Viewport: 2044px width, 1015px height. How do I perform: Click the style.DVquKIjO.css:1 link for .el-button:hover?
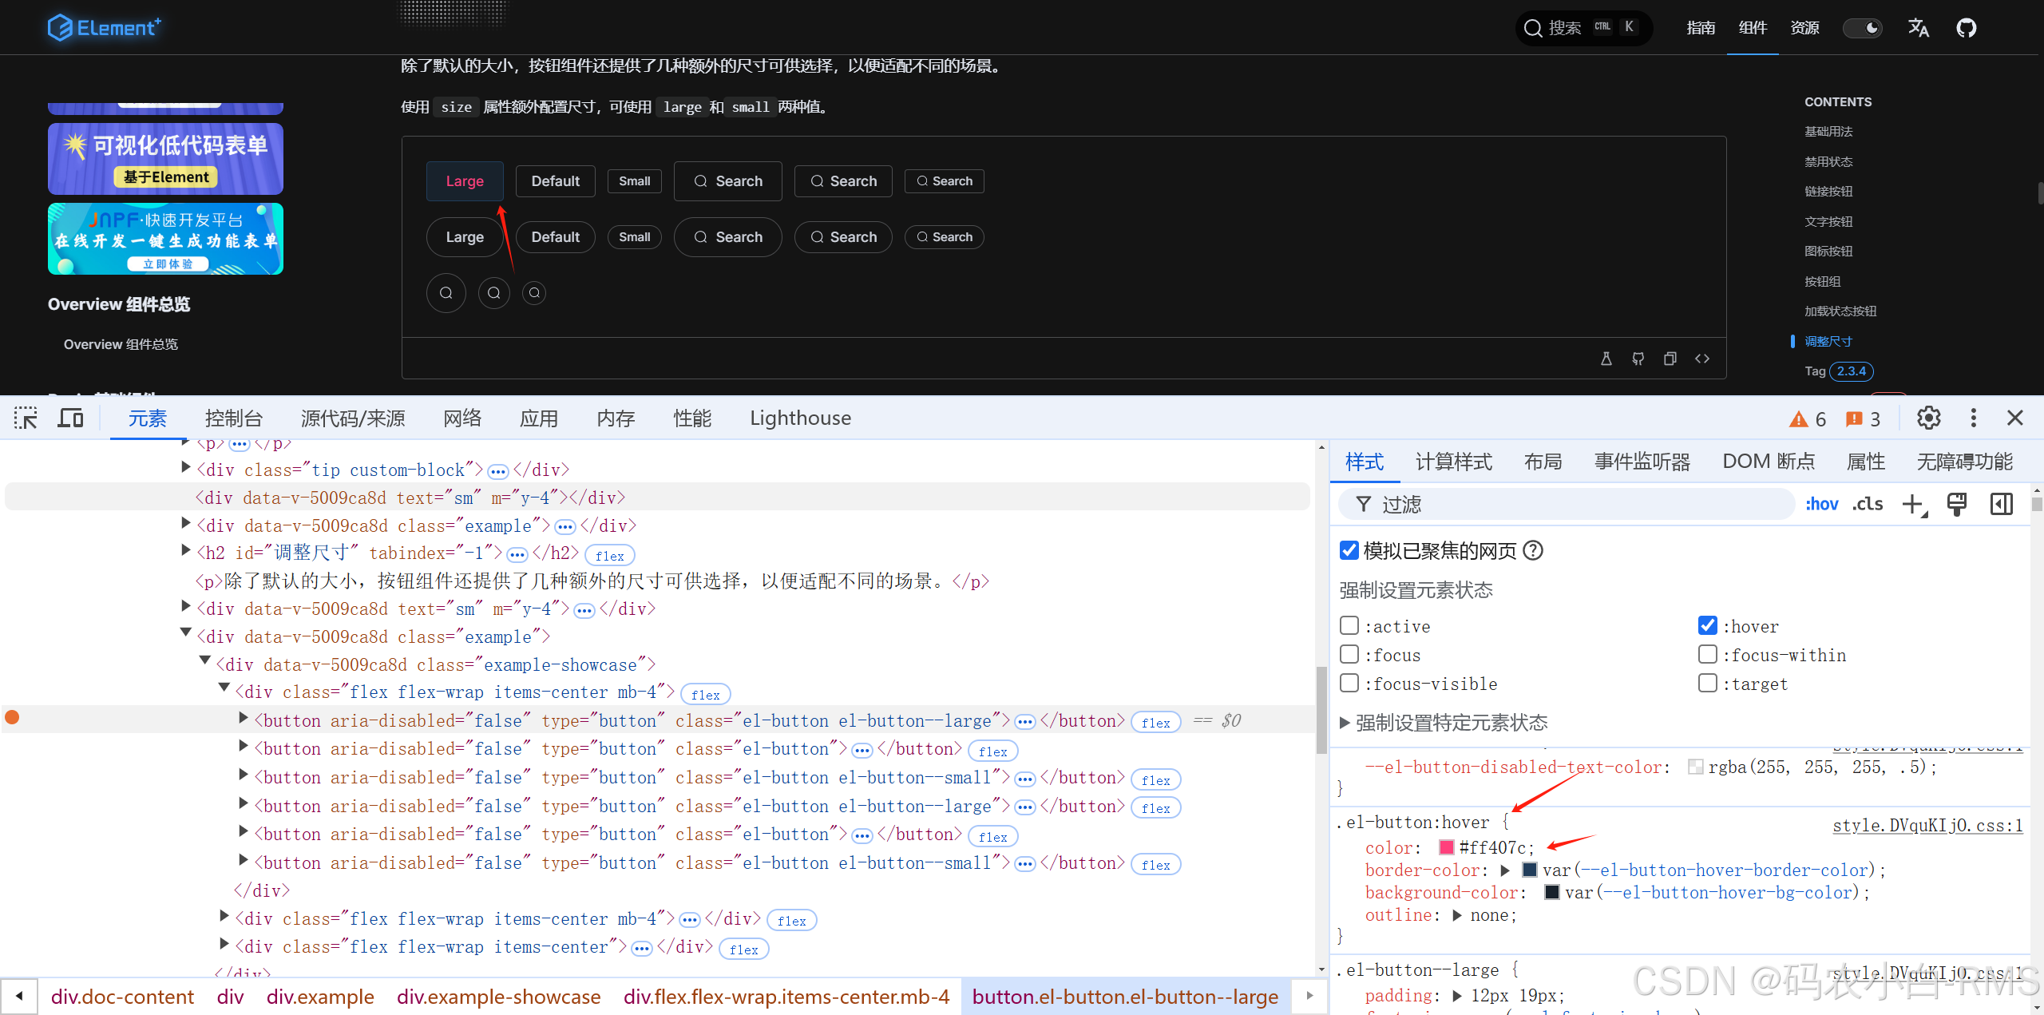1927,825
